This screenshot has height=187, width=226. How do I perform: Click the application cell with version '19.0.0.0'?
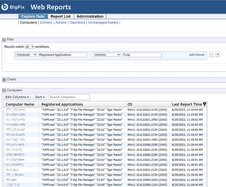pos(82,185)
